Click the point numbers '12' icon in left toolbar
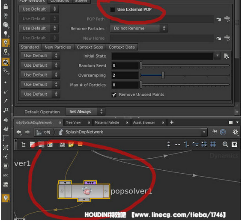The height and width of the screenshot is (222, 242). click(6, 110)
